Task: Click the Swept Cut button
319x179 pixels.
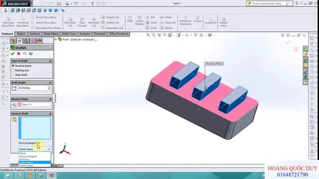Action: 110,17
